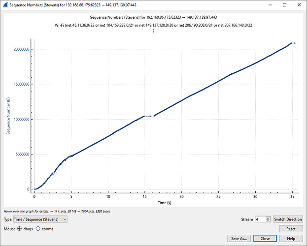Increment the Stream number with the up arrow
307x246 pixels.
[268, 217]
